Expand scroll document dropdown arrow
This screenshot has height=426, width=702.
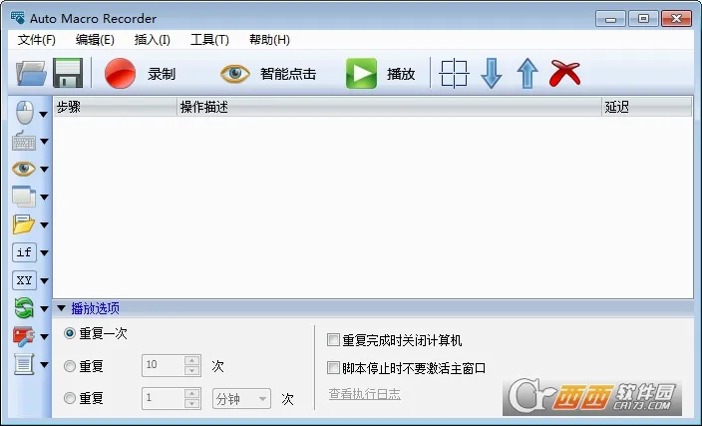coord(44,364)
